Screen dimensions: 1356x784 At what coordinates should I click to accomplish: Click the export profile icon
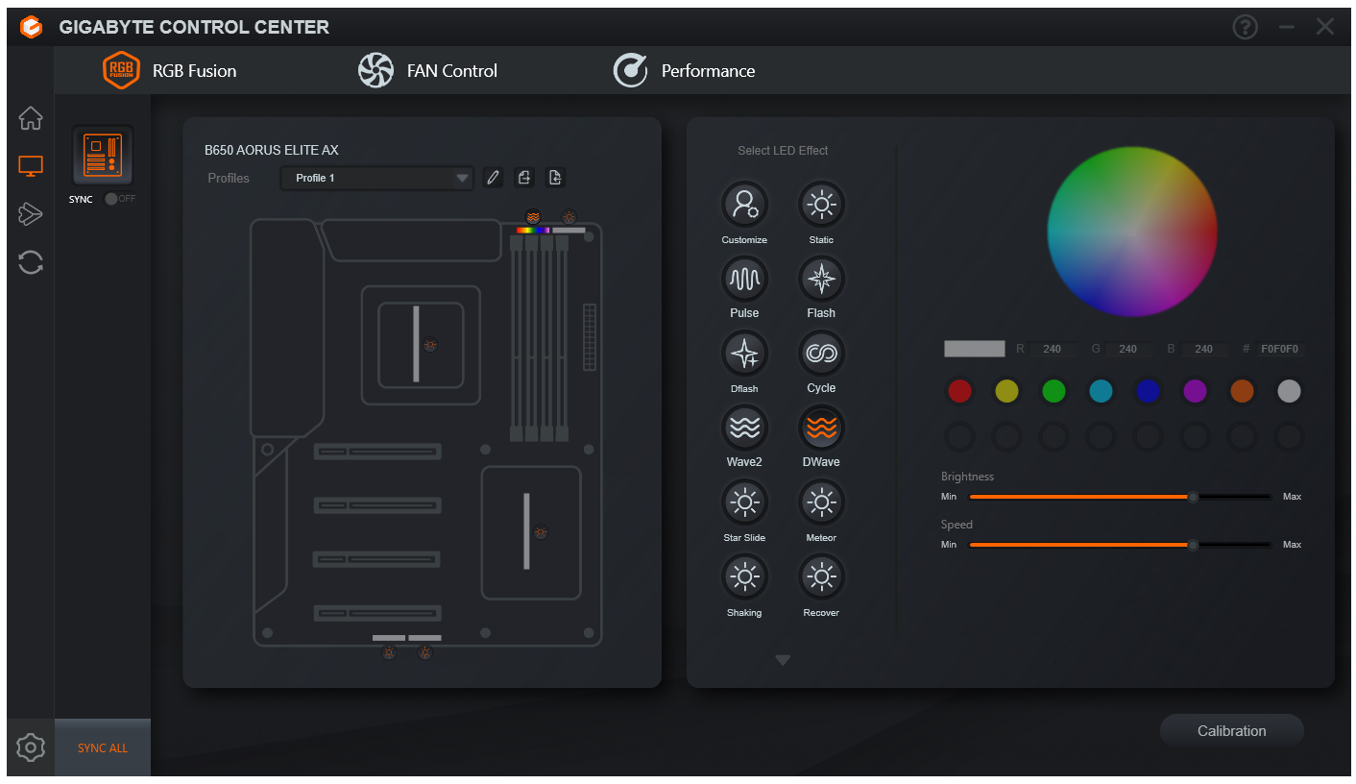point(524,178)
